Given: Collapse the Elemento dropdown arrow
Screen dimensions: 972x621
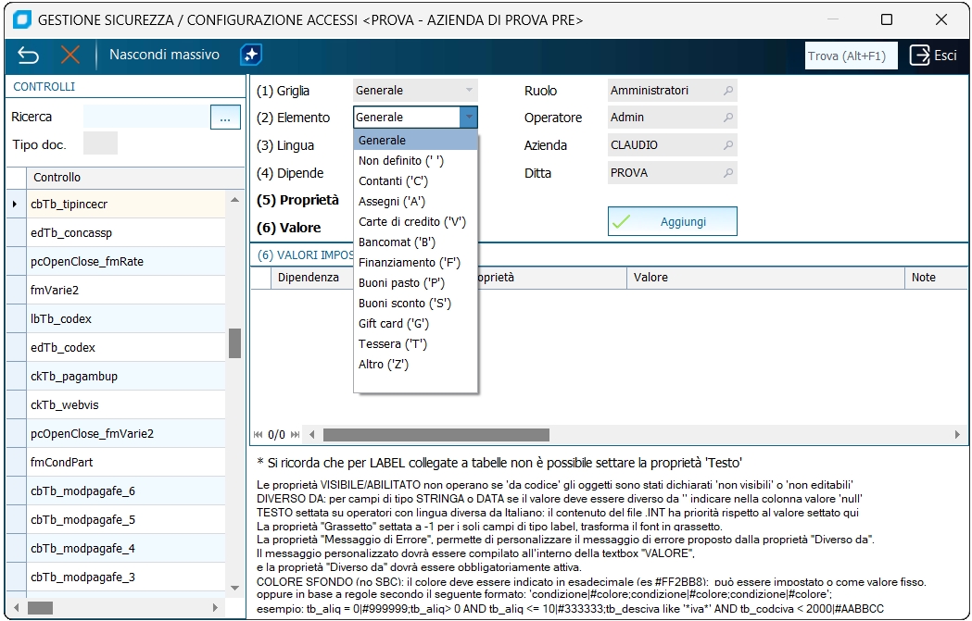Looking at the screenshot, I should [469, 117].
